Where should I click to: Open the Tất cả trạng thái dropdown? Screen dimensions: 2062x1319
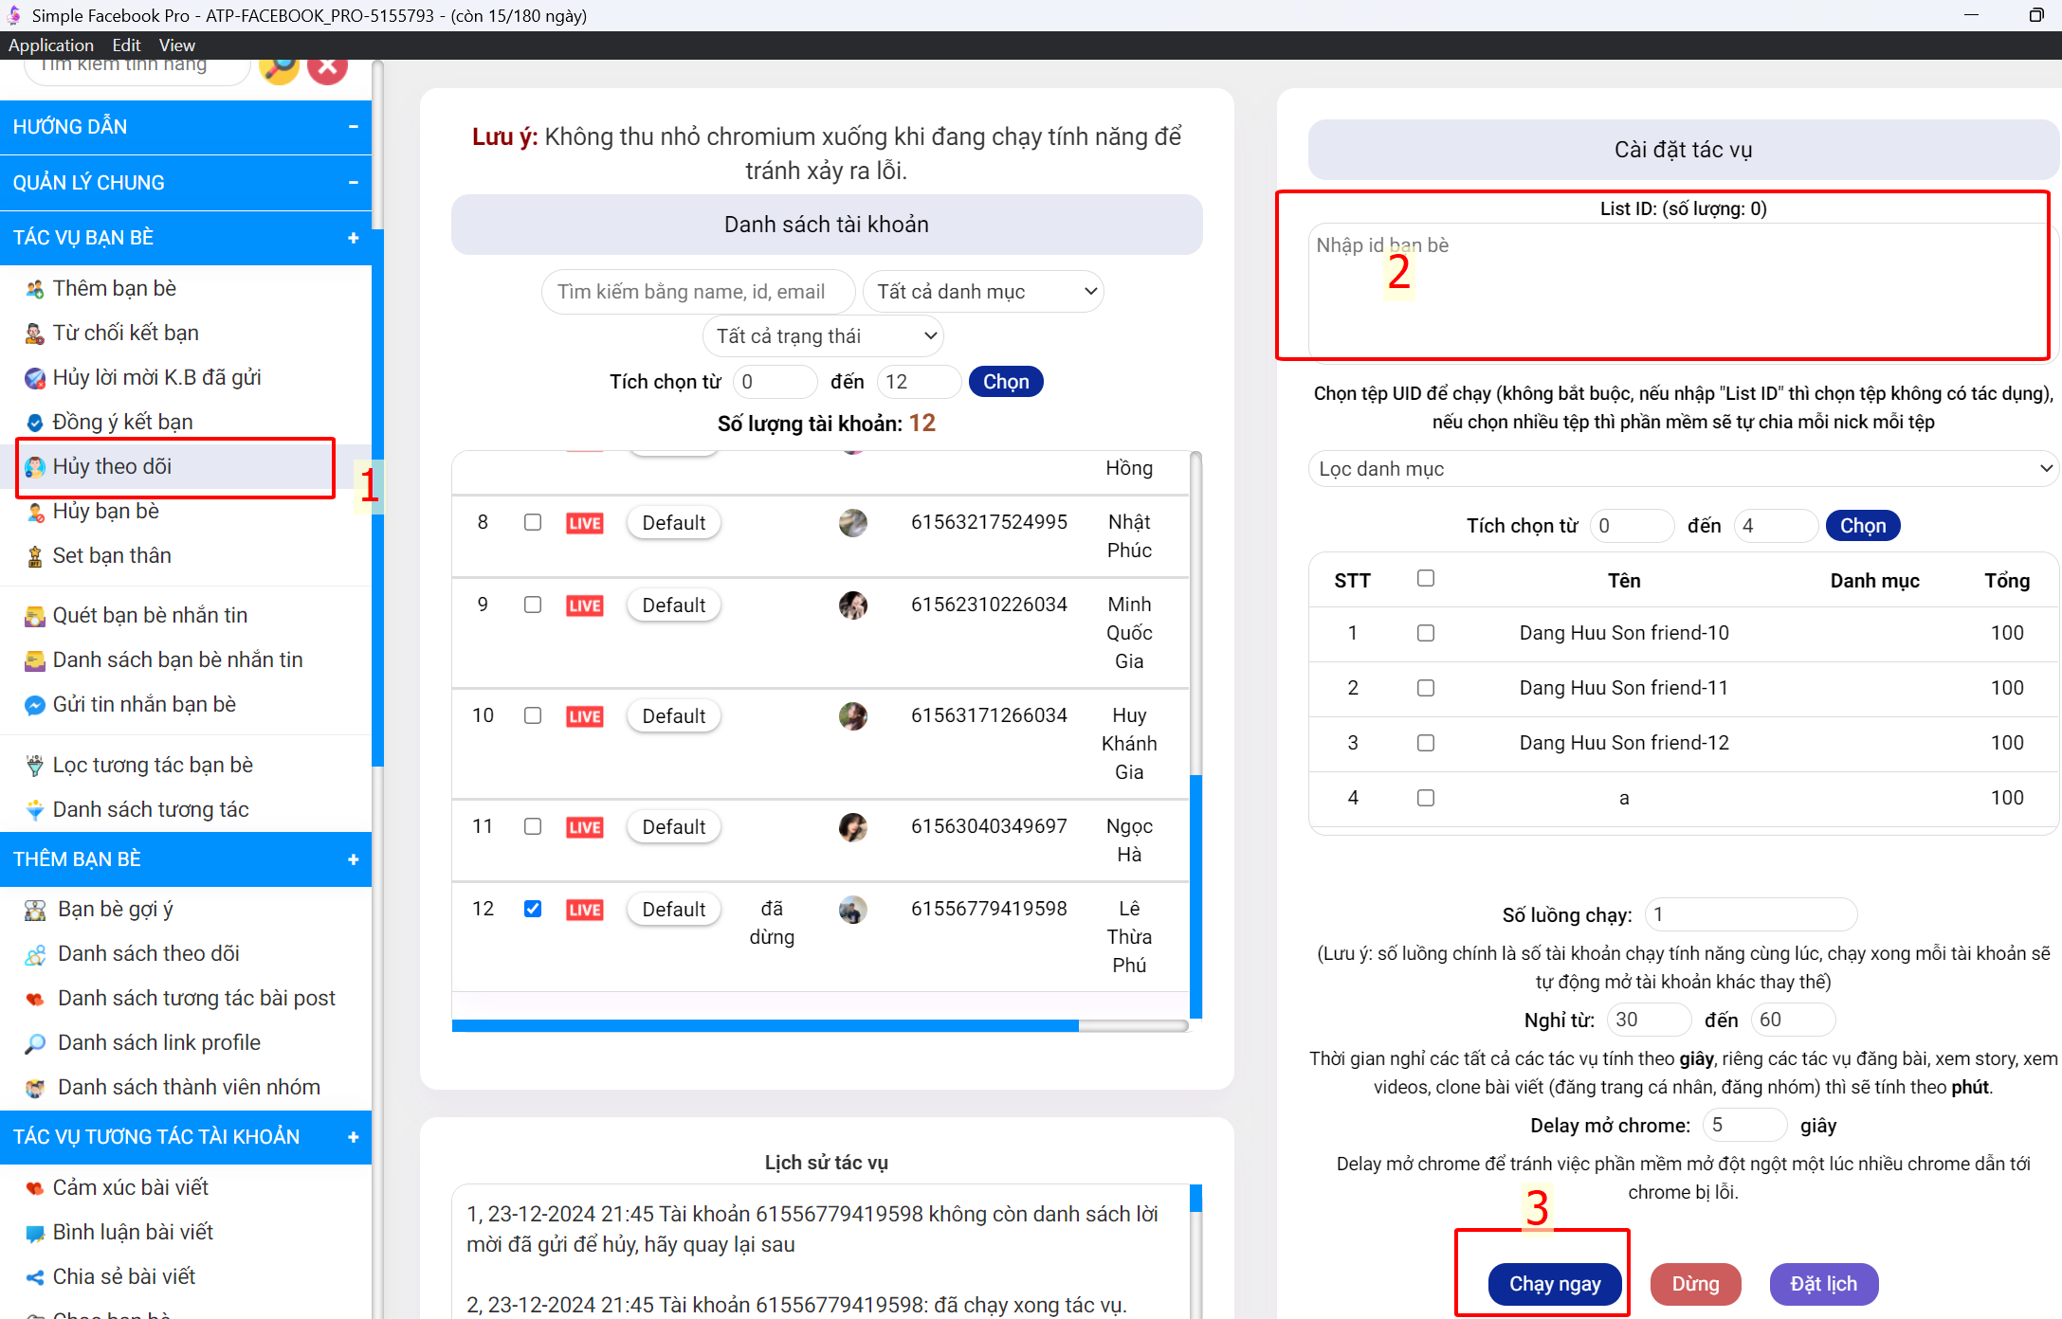[x=823, y=336]
